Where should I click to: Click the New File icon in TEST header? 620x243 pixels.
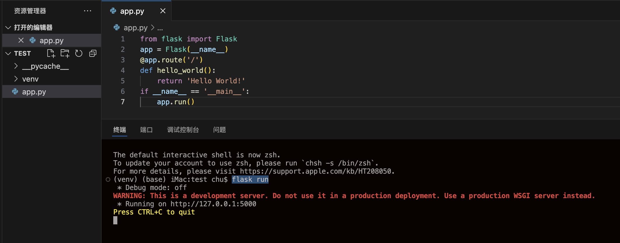click(x=51, y=53)
